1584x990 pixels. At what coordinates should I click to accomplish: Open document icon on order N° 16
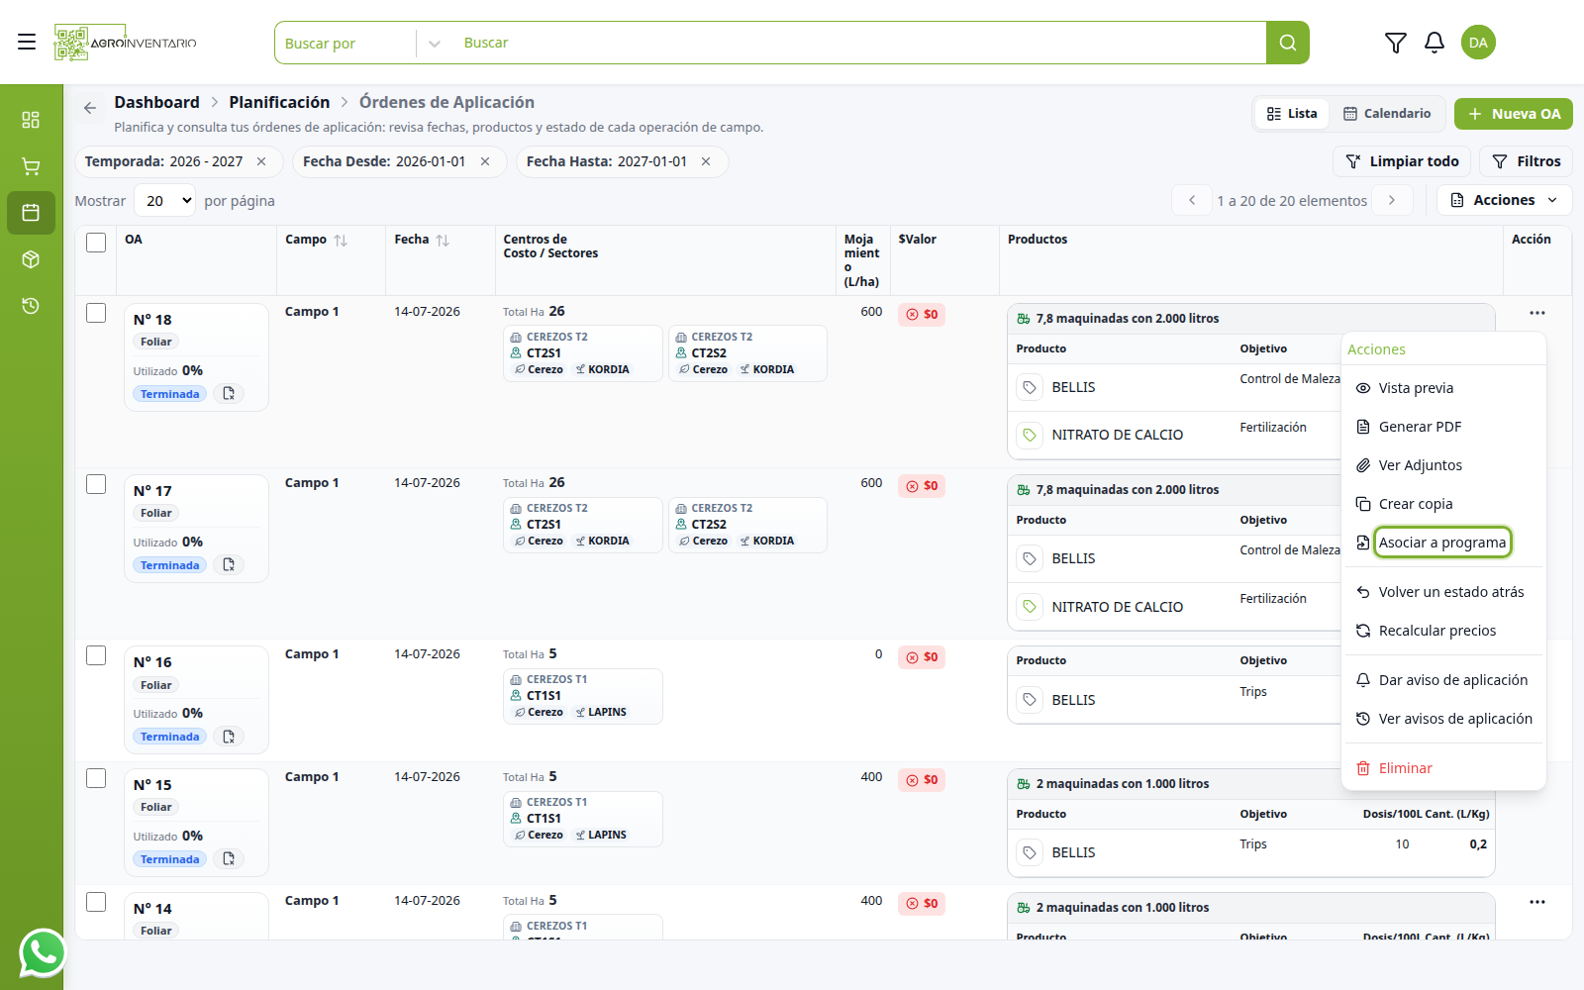point(229,737)
